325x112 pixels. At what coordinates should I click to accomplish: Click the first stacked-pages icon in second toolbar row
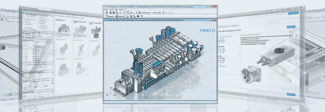[131, 16]
